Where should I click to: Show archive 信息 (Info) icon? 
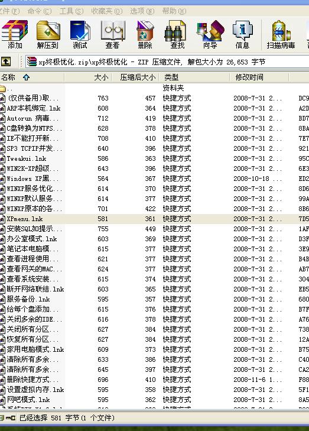[242, 35]
